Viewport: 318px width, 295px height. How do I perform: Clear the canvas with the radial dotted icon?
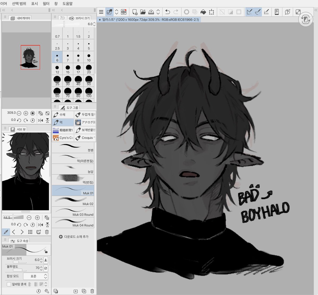point(187,12)
